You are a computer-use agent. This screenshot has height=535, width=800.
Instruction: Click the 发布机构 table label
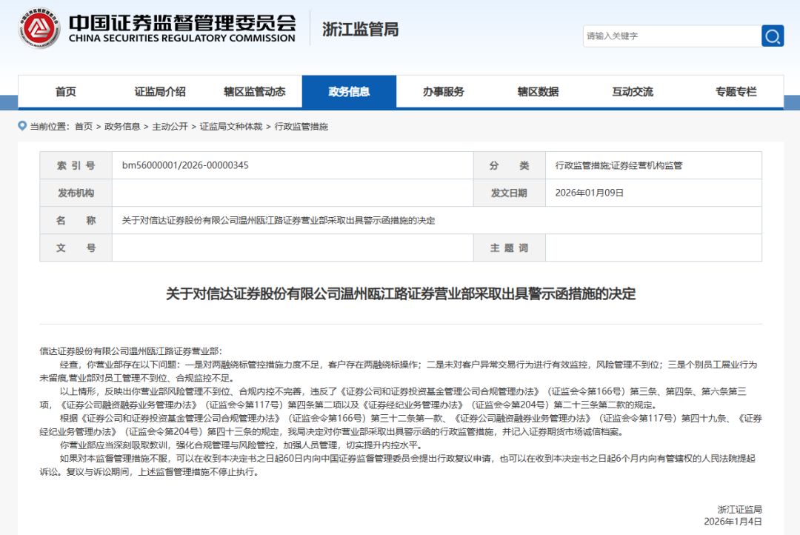pos(76,193)
